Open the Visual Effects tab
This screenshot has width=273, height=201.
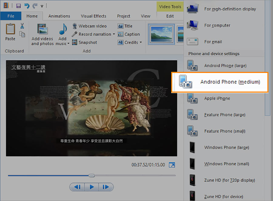click(93, 16)
